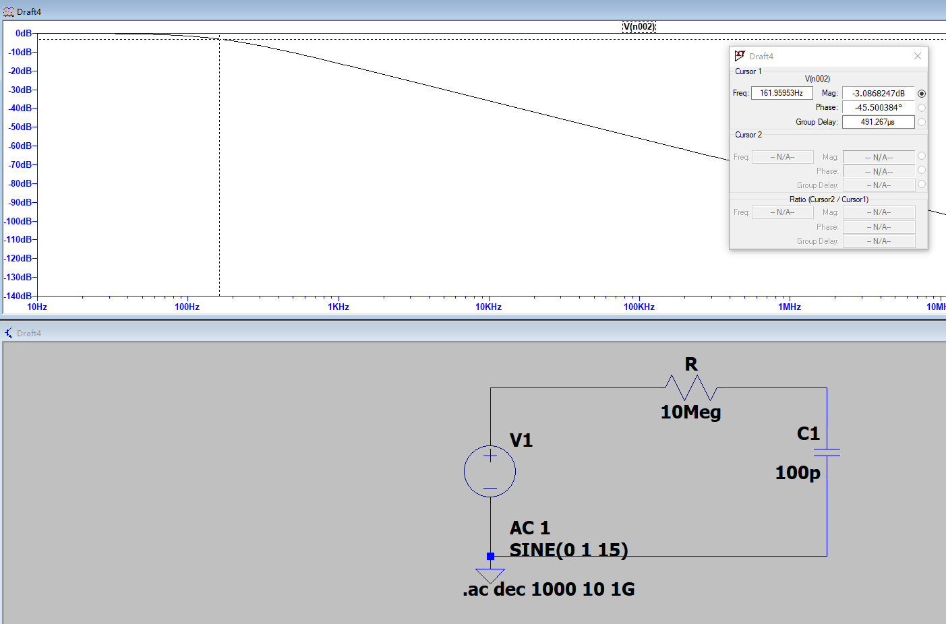The height and width of the screenshot is (624, 946).
Task: Click the resistor symbol in the schematic
Action: click(691, 388)
